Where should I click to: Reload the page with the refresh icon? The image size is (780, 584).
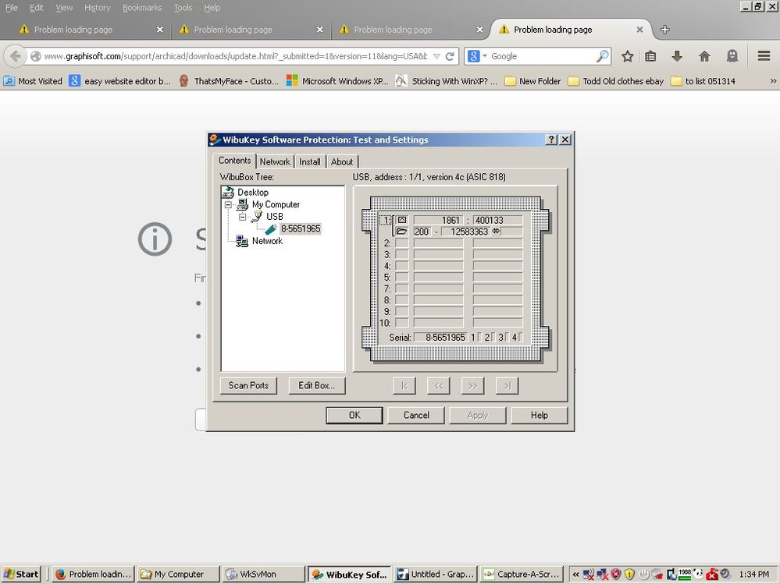pyautogui.click(x=450, y=56)
